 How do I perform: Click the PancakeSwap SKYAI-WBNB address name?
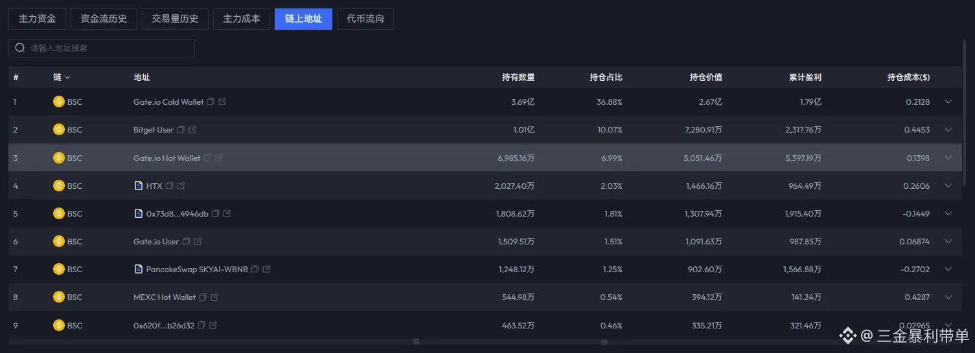click(x=197, y=269)
